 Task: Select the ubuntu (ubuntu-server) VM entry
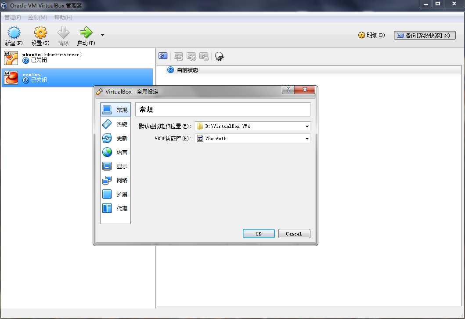point(77,57)
